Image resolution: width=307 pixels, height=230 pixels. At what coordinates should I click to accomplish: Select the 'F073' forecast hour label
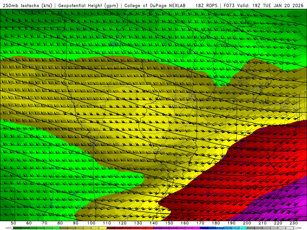click(229, 5)
